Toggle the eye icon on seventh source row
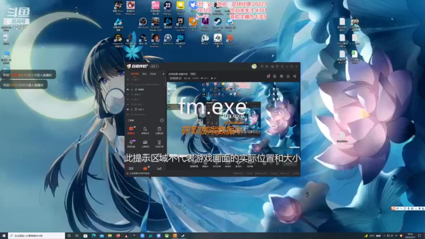The width and height of the screenshot is (425, 239). (x=128, y=109)
